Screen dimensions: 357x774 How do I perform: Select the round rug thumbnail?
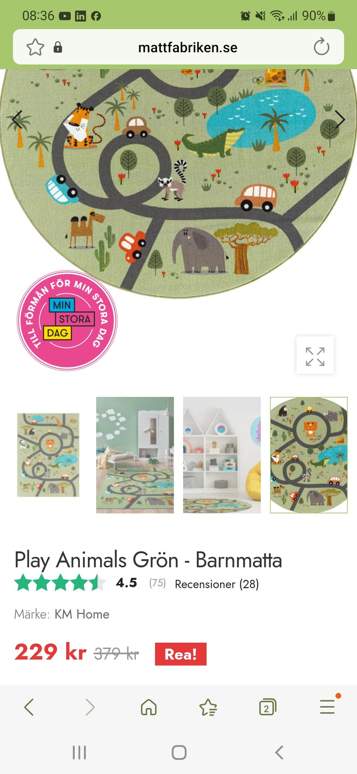pos(309,455)
